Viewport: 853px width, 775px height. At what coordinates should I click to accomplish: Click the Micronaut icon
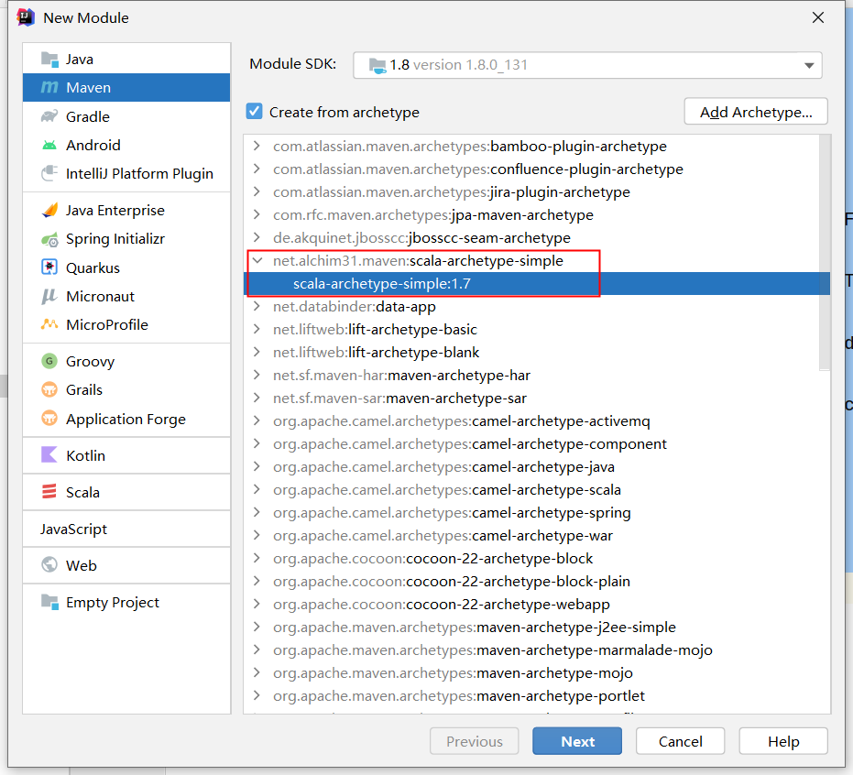(x=49, y=297)
